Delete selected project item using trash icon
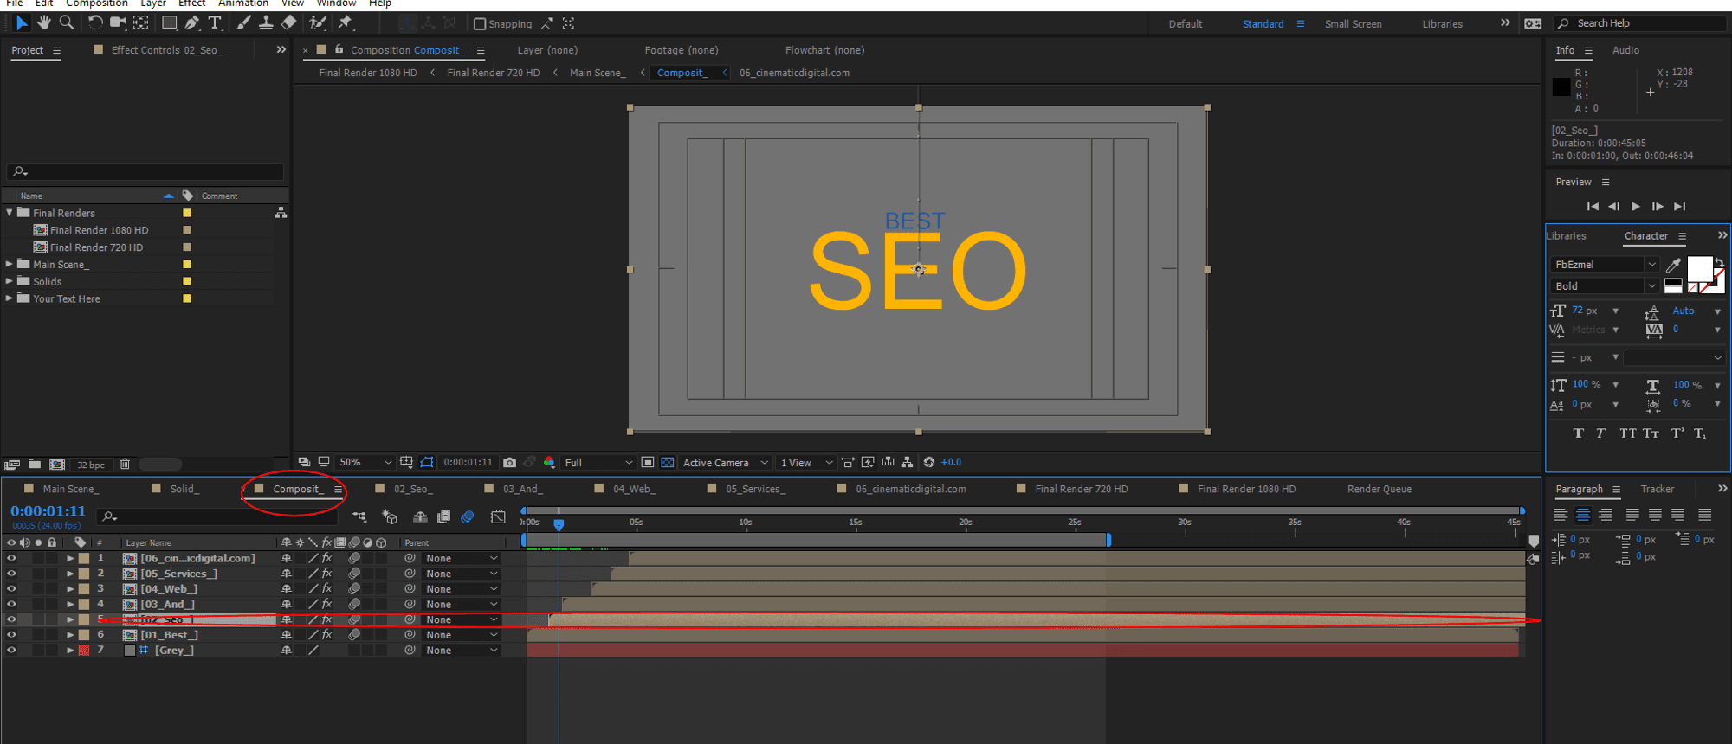Viewport: 1732px width, 744px height. pyautogui.click(x=125, y=465)
